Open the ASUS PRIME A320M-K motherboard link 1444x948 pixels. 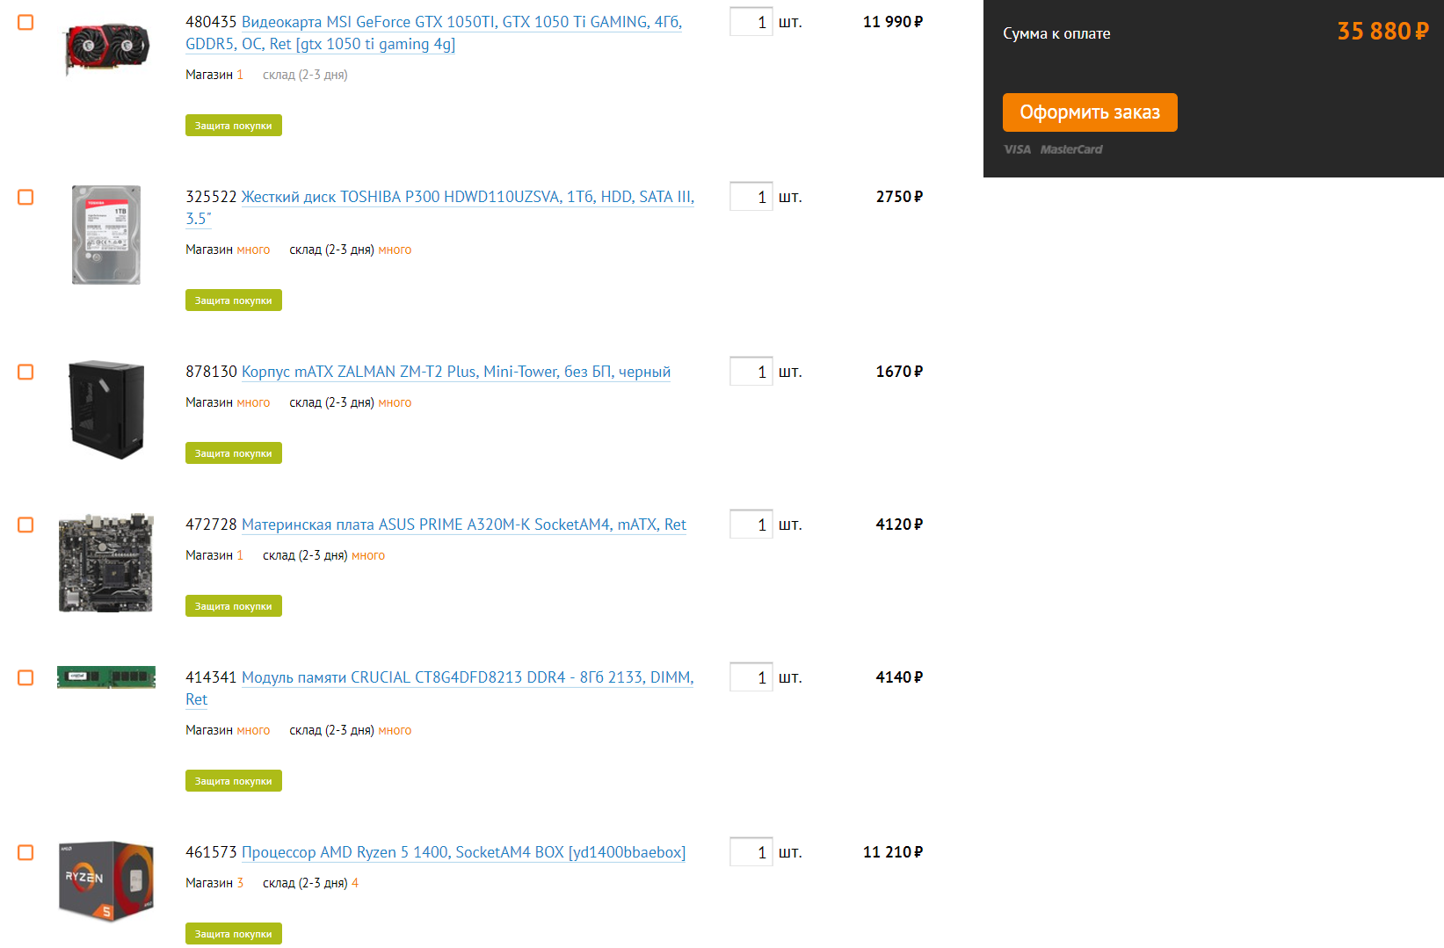464,525
